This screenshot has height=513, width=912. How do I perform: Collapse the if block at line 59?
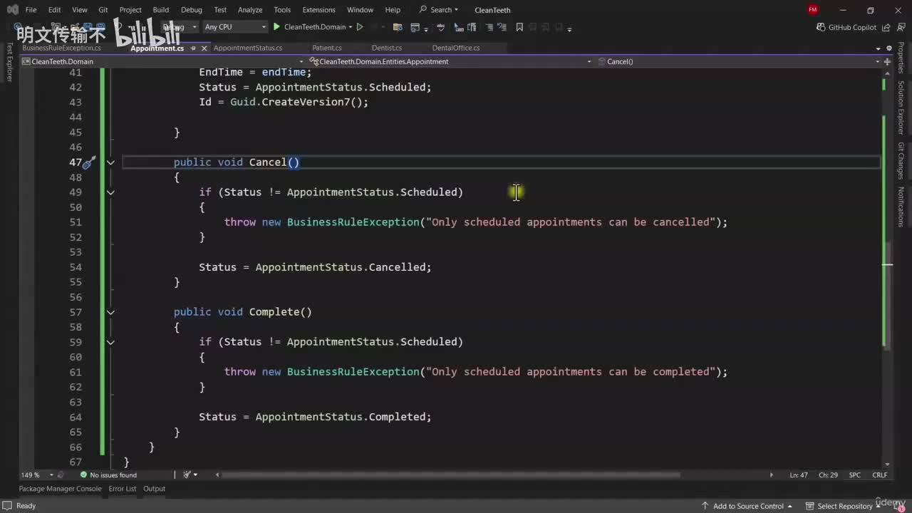(x=110, y=342)
